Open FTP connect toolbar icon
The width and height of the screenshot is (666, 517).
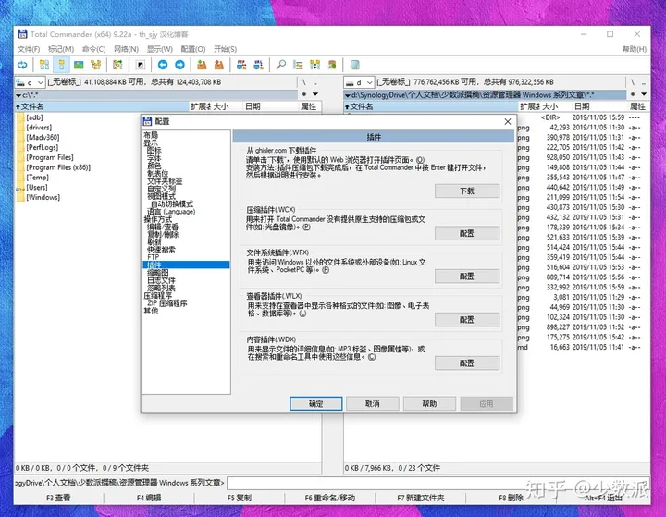click(x=241, y=65)
